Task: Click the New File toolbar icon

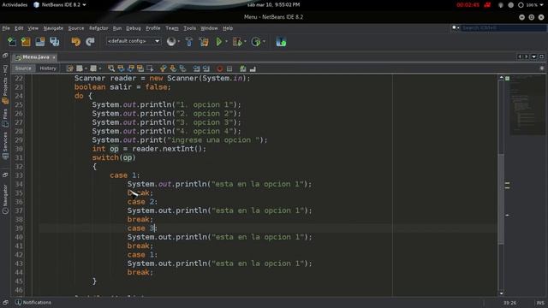Action: [x=12, y=42]
